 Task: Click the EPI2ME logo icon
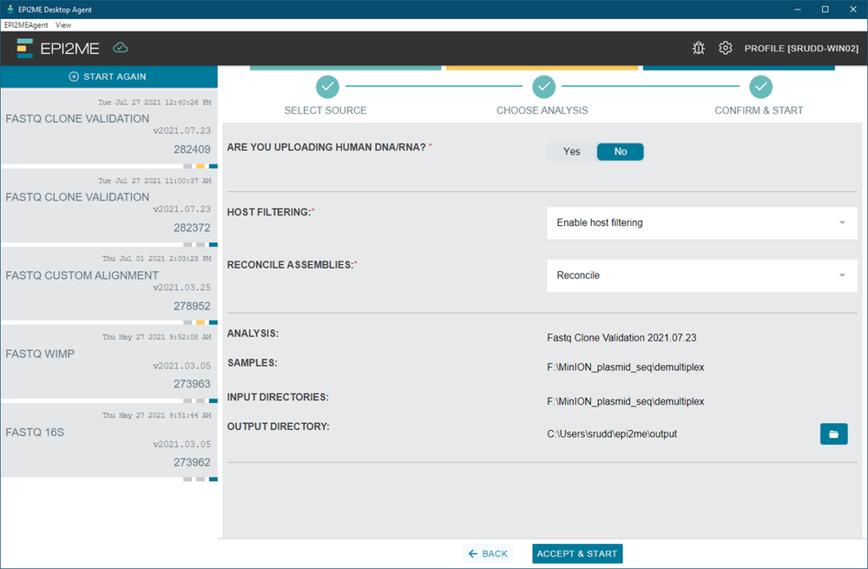click(x=25, y=48)
